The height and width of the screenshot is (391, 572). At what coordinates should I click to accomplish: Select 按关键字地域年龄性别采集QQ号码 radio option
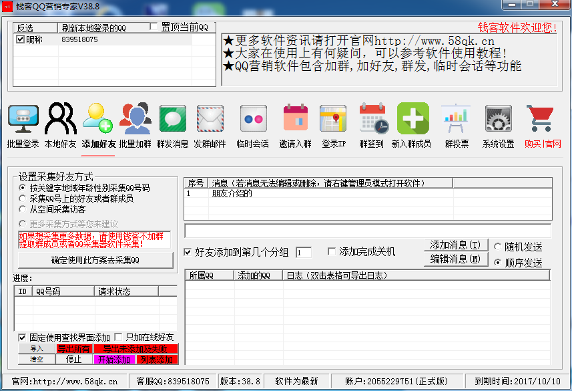pos(23,188)
